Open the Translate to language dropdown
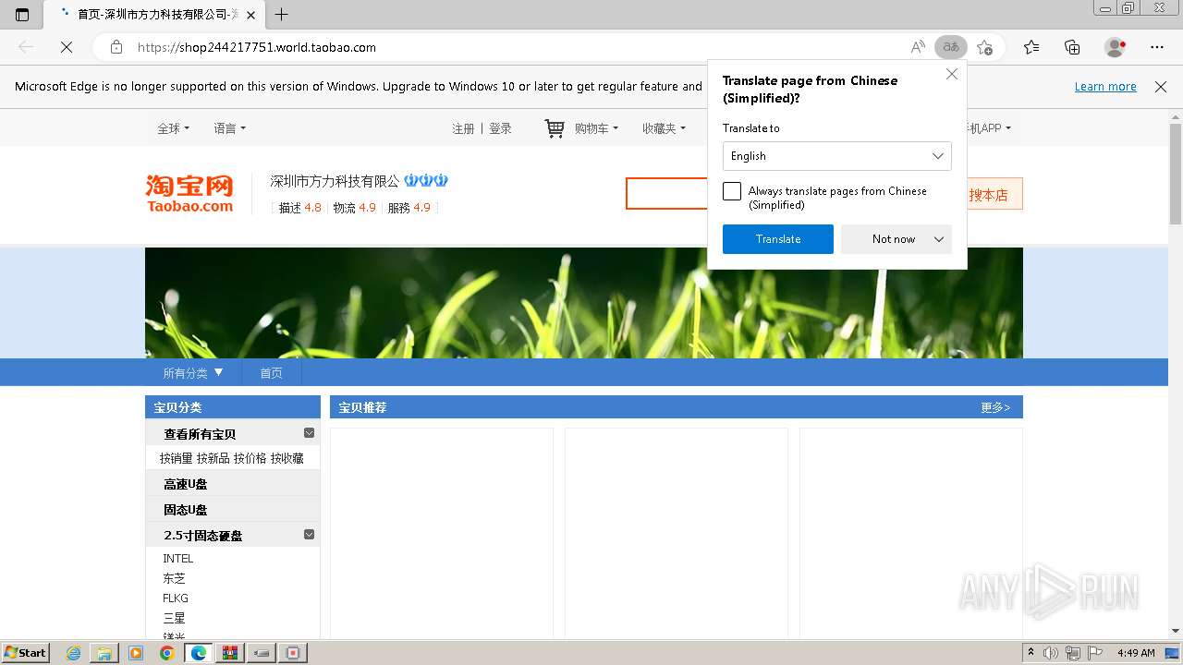 click(x=837, y=156)
